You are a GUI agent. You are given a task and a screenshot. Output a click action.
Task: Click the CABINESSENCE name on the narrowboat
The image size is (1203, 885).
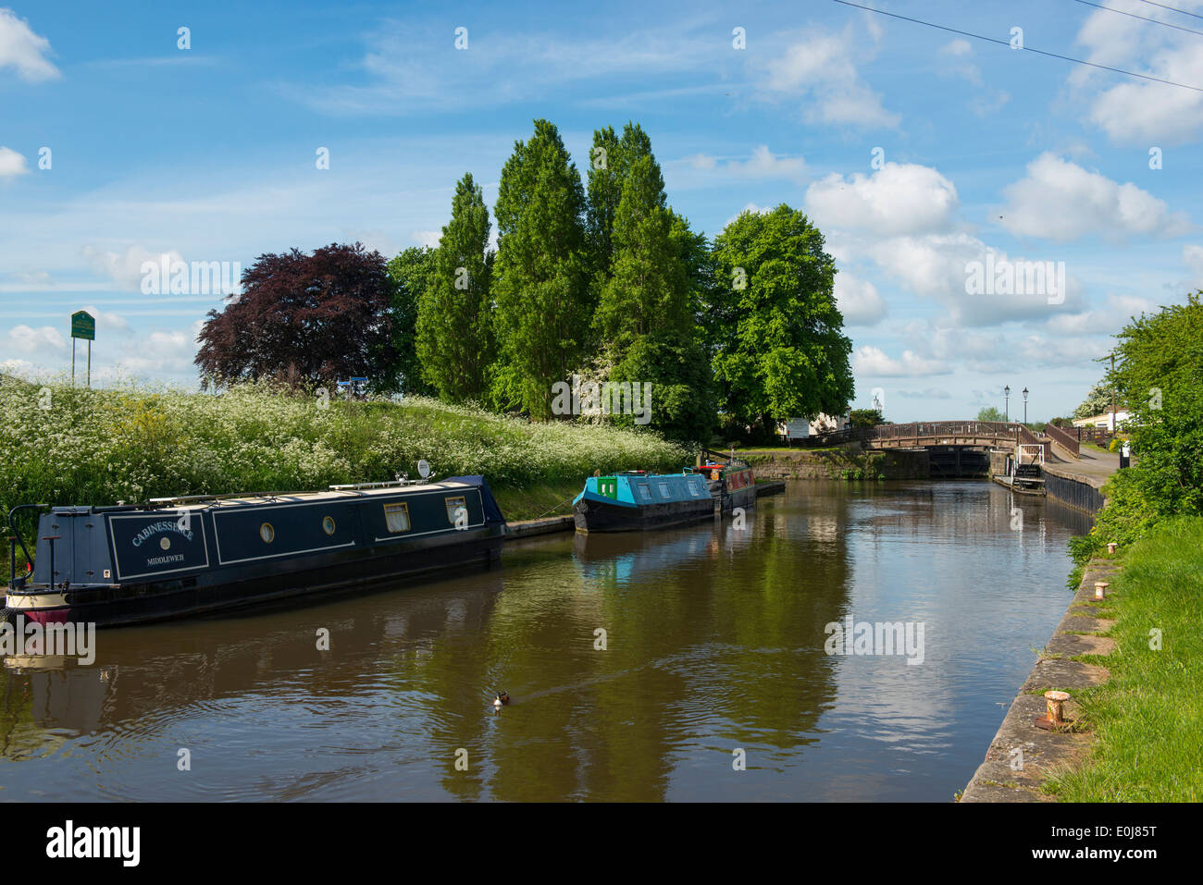[x=163, y=532]
